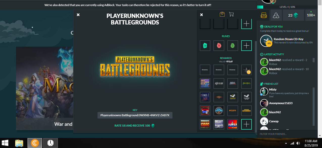Open the shopping cart icon

click(231, 14)
